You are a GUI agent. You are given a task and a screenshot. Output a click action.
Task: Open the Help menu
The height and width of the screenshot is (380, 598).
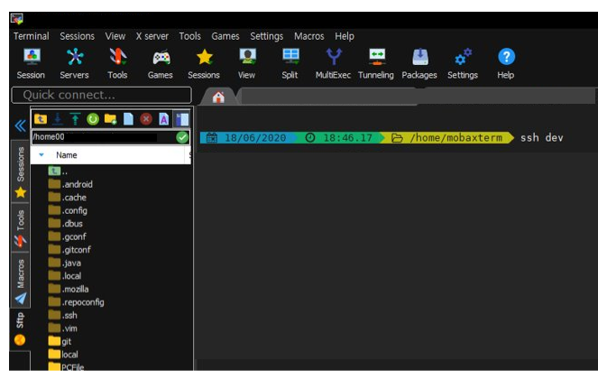(x=345, y=36)
